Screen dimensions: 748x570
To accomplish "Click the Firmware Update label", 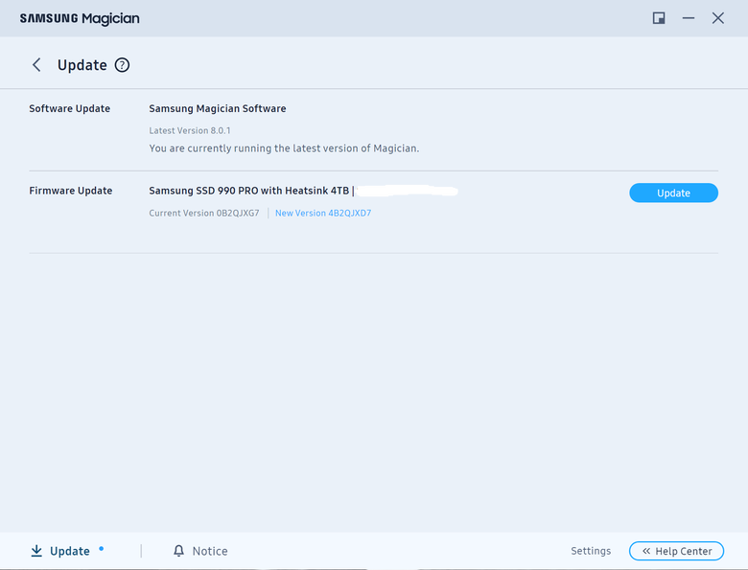I will tap(71, 191).
